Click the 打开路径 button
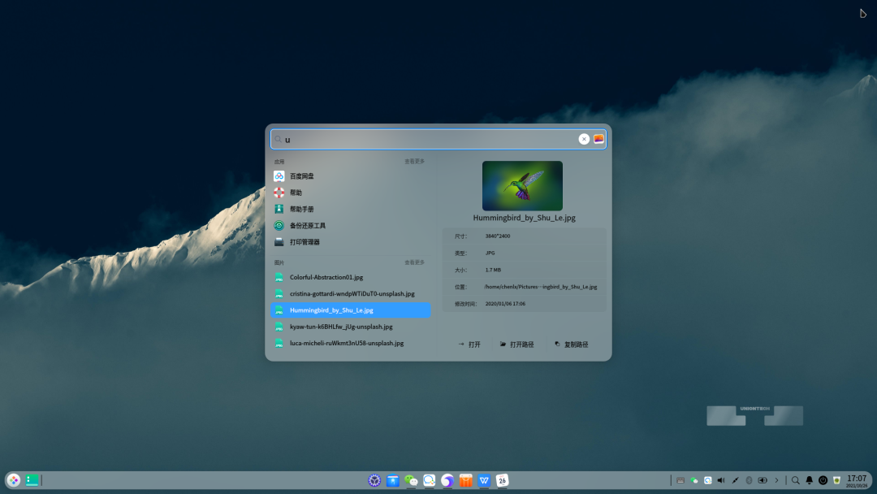877x494 pixels. click(x=516, y=344)
